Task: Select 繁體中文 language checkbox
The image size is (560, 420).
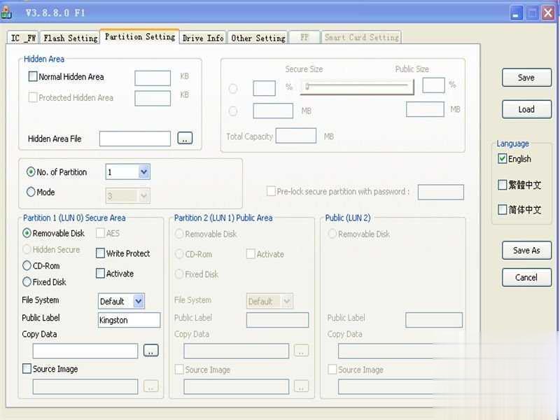Action: [502, 185]
